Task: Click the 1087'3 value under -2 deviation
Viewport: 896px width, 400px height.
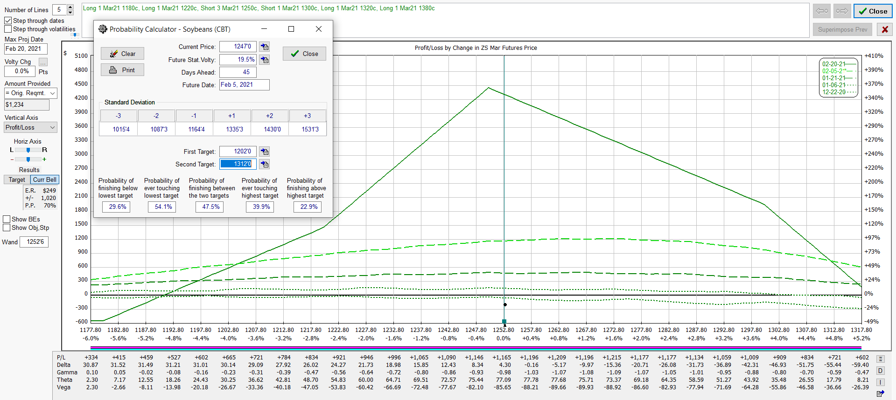Action: coord(156,129)
